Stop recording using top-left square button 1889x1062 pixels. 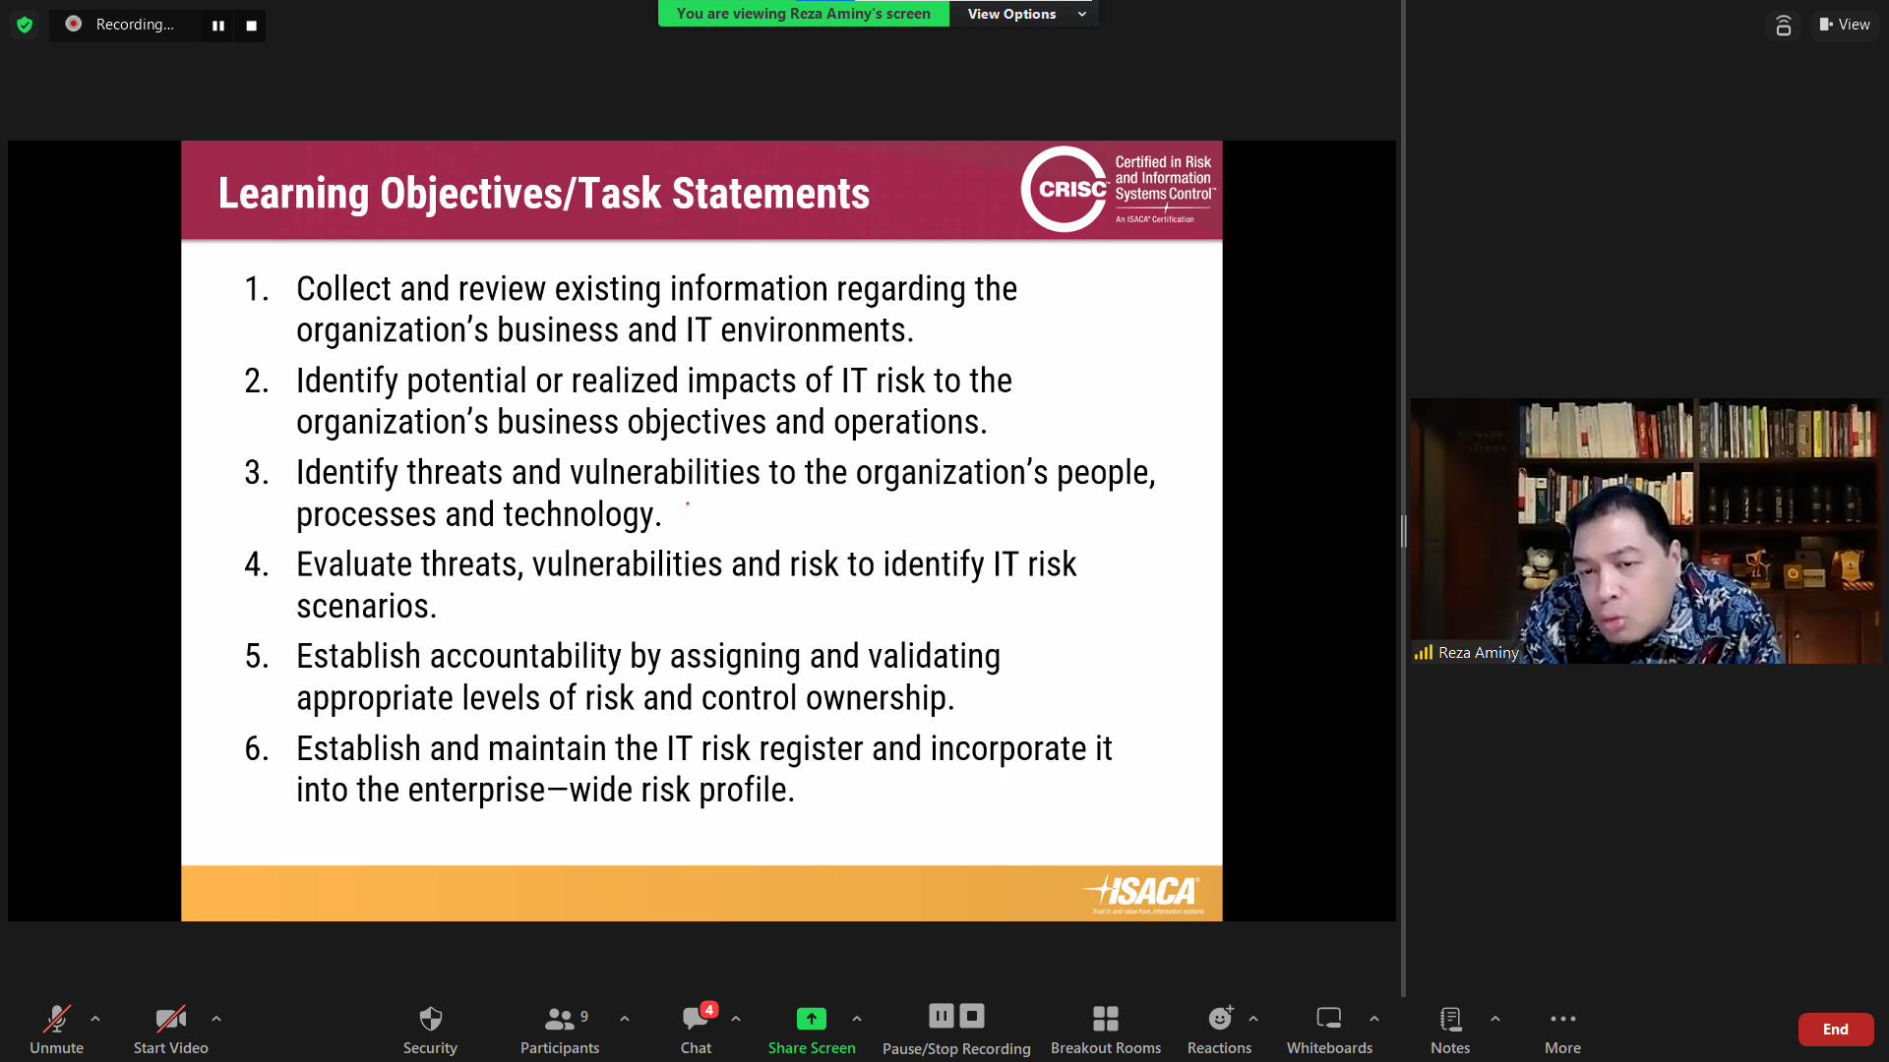click(x=251, y=26)
